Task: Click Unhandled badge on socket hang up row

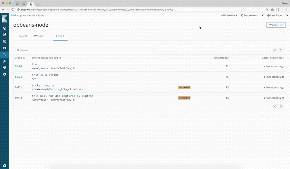Action: [184, 87]
